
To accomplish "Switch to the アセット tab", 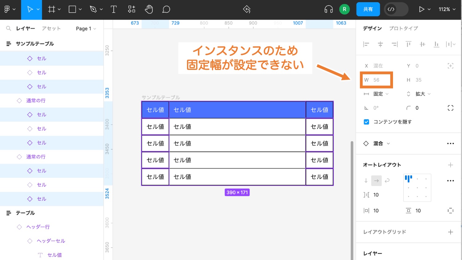I will pyautogui.click(x=51, y=28).
